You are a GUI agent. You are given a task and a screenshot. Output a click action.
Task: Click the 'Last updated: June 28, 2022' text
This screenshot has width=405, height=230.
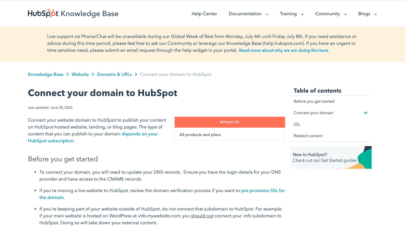(50, 108)
